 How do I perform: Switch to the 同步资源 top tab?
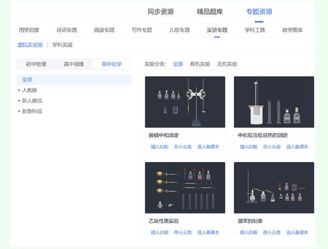pyautogui.click(x=161, y=11)
